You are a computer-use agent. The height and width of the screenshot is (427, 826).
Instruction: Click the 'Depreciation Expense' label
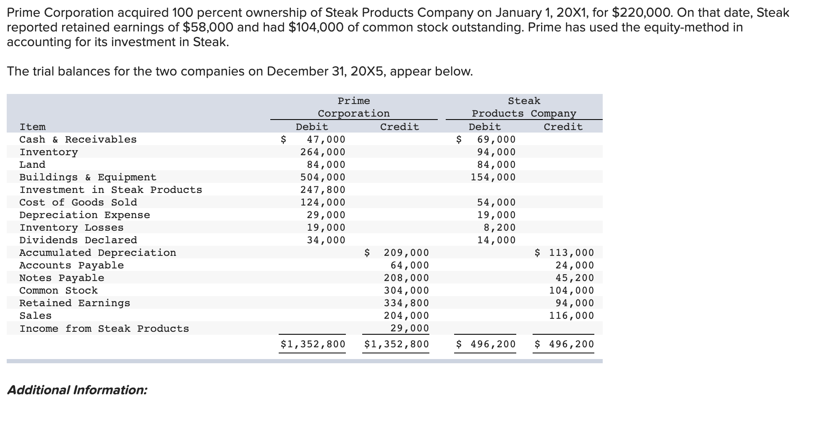point(85,215)
